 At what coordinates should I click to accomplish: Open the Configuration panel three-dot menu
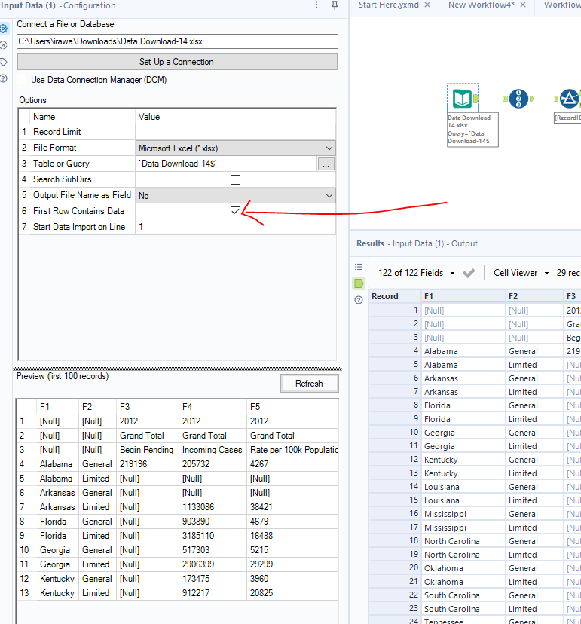[x=316, y=6]
